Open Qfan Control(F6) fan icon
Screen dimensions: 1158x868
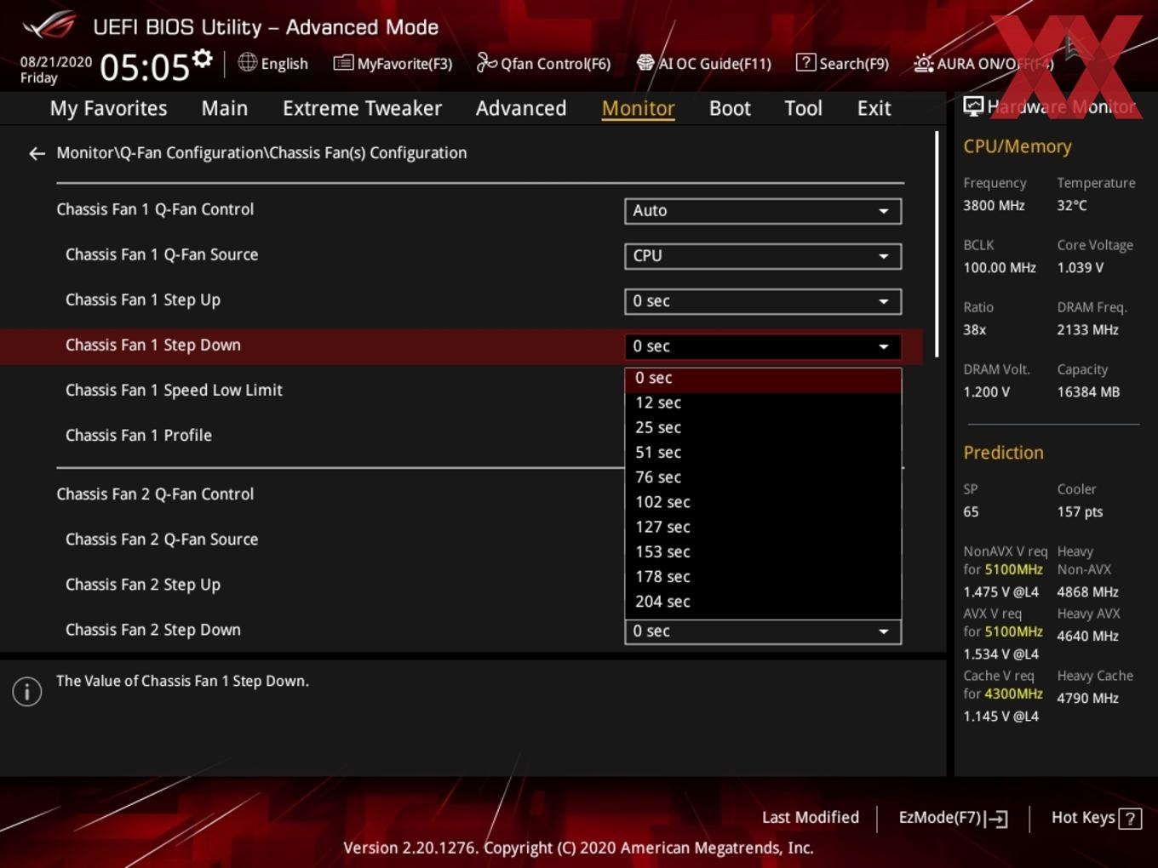pos(486,62)
